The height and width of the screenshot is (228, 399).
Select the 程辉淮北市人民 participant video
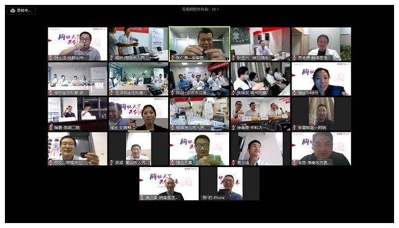[199, 114]
